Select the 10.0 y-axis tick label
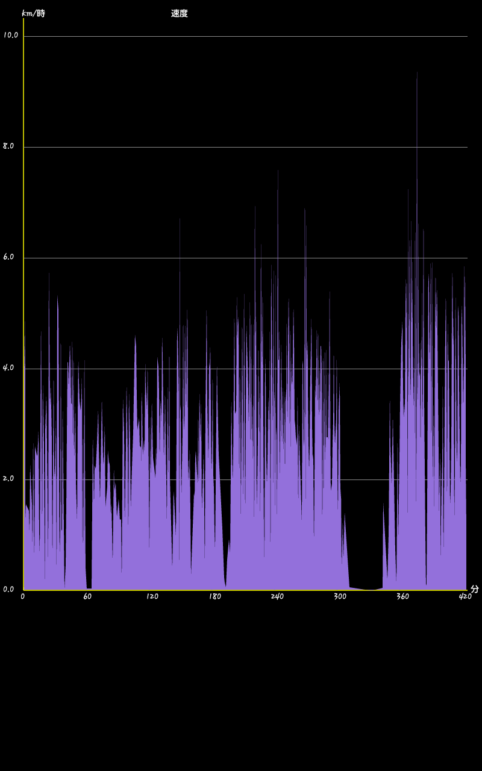The width and height of the screenshot is (482, 771). point(10,35)
